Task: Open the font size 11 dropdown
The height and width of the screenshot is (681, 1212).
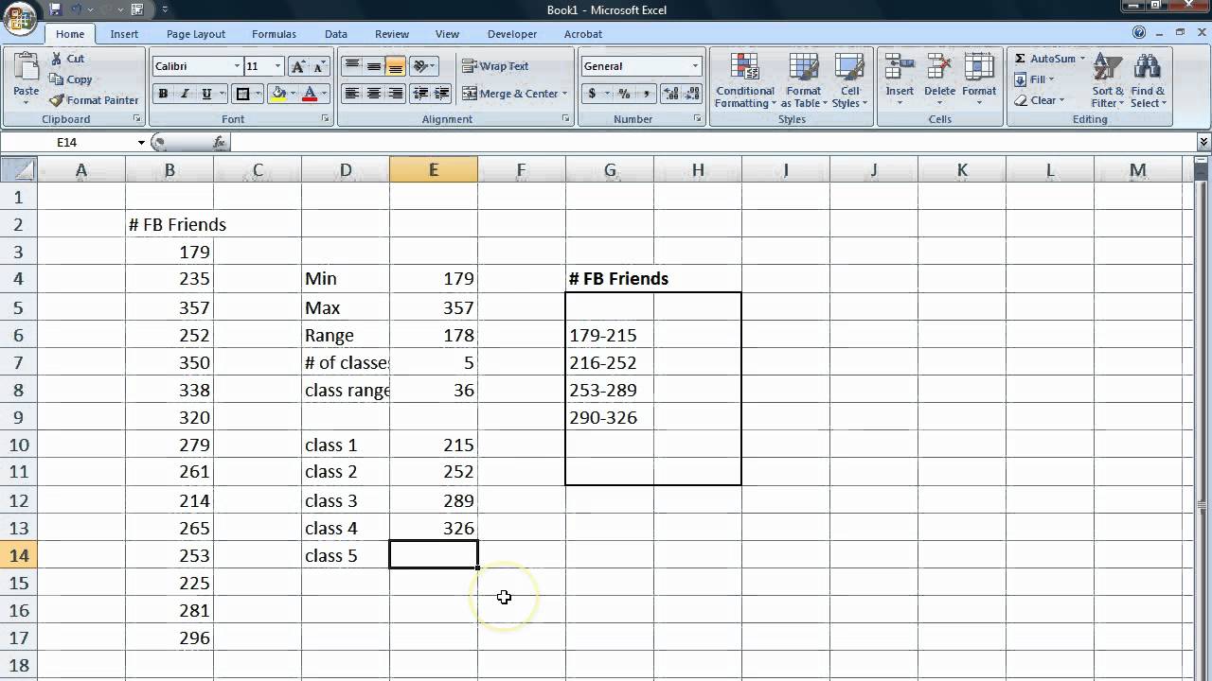Action: click(x=278, y=66)
